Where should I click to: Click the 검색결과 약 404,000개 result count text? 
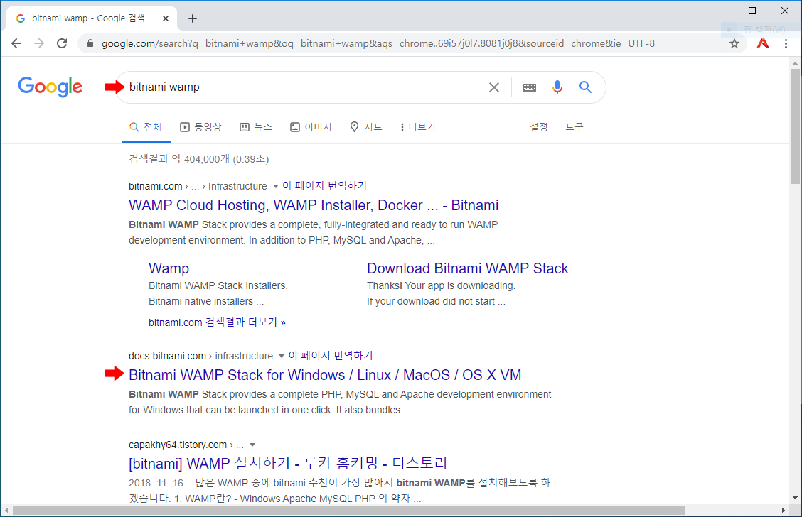coord(198,159)
